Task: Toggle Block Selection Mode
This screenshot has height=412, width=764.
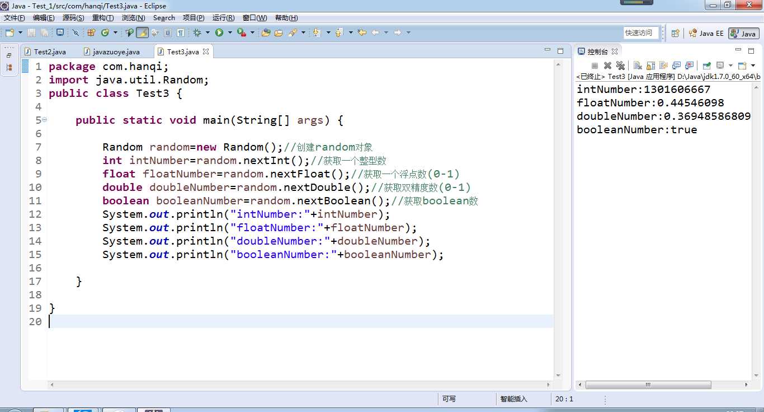Action: click(167, 32)
